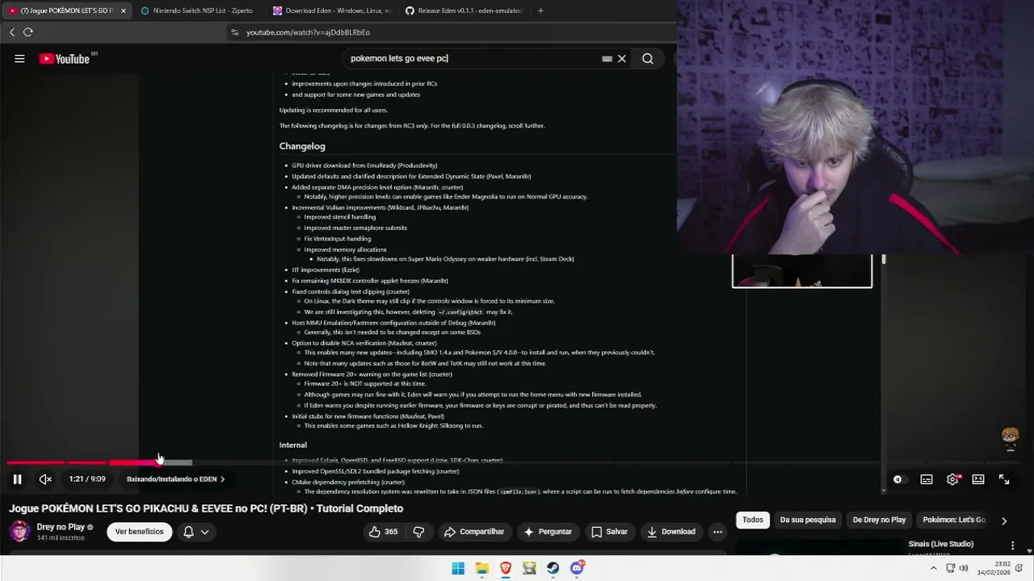Viewport: 1034px width, 581px height.
Task: Expand chapter 'Baixando/Instalando o EDEN'
Action: click(175, 479)
